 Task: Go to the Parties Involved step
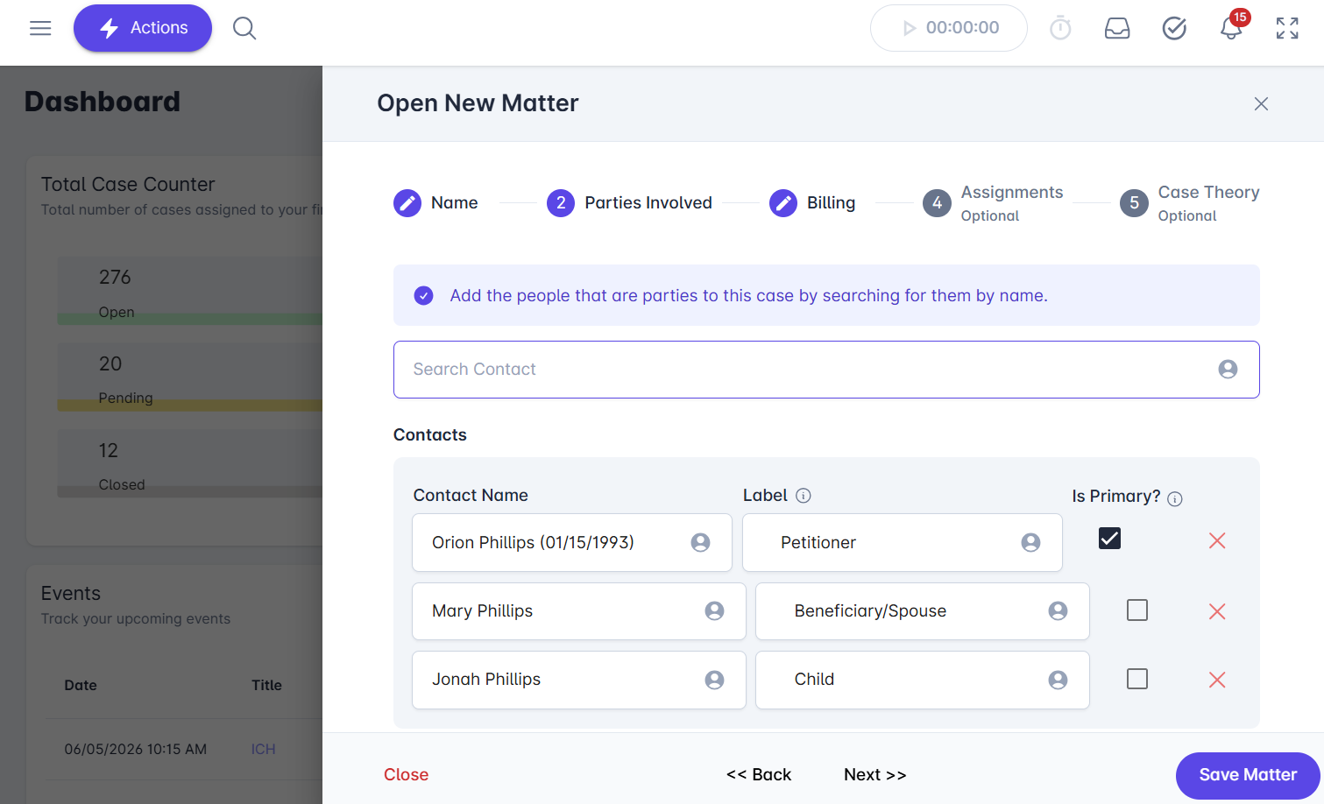(x=629, y=203)
